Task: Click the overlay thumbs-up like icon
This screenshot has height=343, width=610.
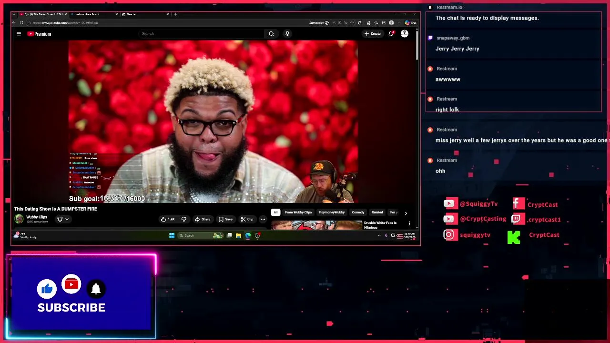Action: click(47, 289)
